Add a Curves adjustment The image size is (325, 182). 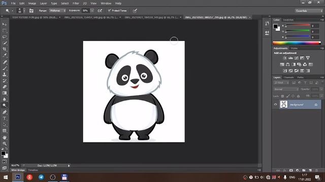point(297,58)
